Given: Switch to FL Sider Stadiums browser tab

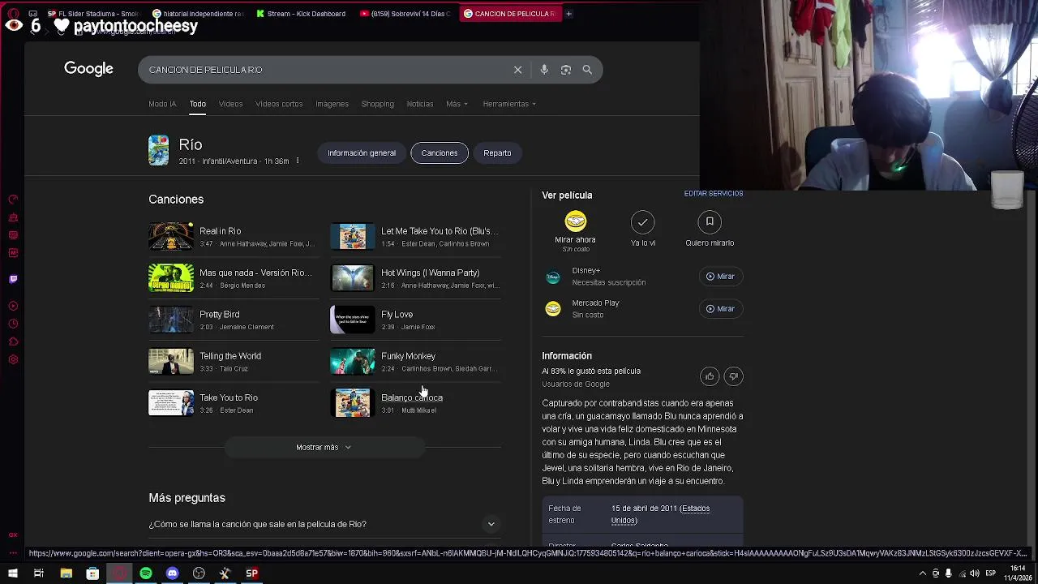Looking at the screenshot, I should pyautogui.click(x=92, y=14).
